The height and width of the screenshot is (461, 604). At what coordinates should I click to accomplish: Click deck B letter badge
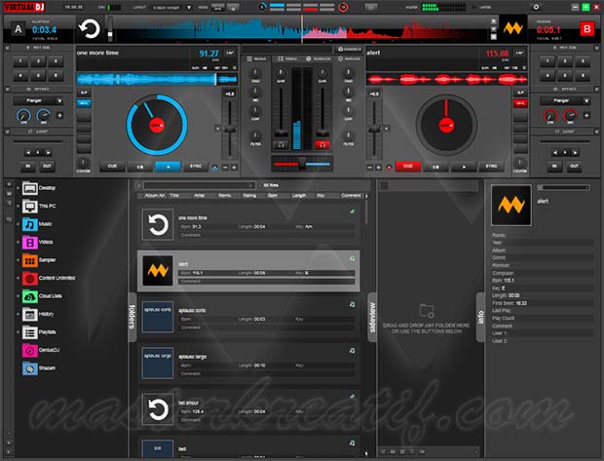[x=587, y=29]
